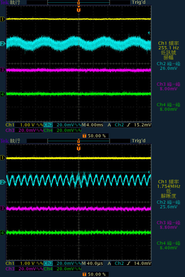Click the trigger level arrow beside the 40.0µs waveform
Image resolution: width=185 pixels, height=277 pixels.
[149, 172]
